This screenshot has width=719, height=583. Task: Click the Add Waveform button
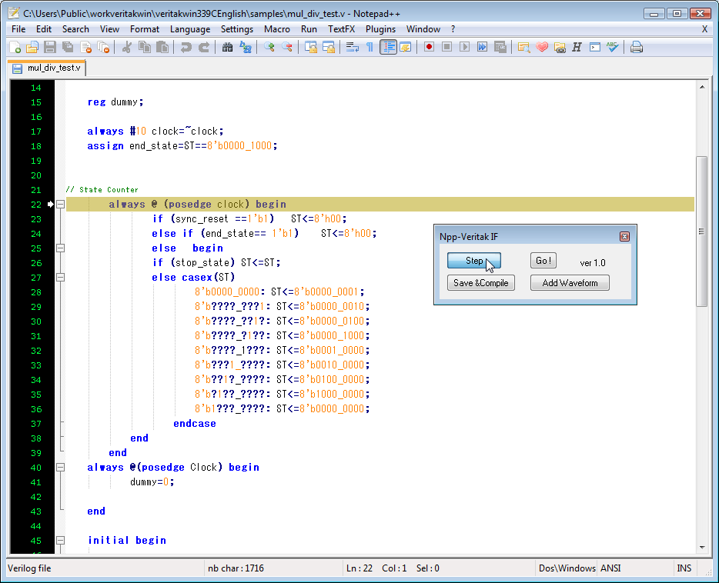[570, 282]
